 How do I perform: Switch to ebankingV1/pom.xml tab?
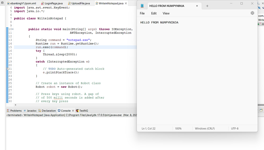pyautogui.click(x=22, y=3)
